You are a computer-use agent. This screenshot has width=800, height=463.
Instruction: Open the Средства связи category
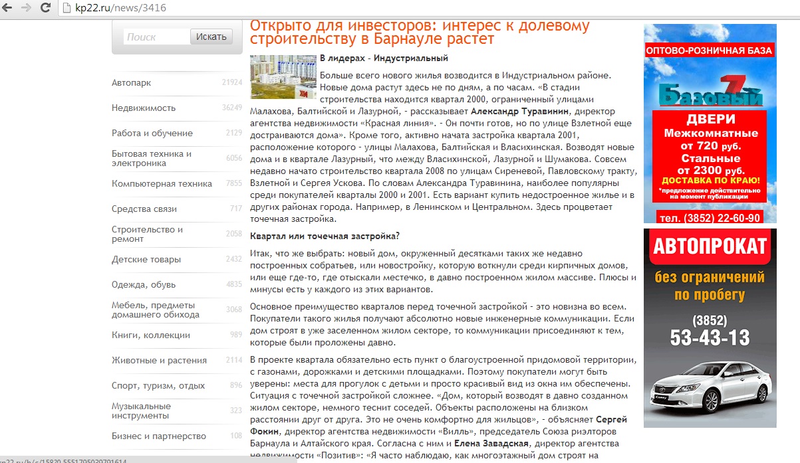point(144,209)
